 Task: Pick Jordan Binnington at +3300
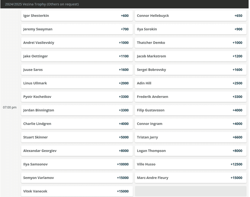click(x=77, y=110)
